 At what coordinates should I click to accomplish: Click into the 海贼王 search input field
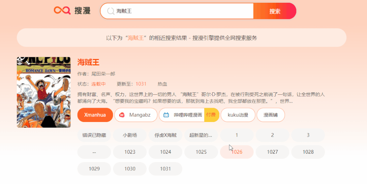coord(184,11)
